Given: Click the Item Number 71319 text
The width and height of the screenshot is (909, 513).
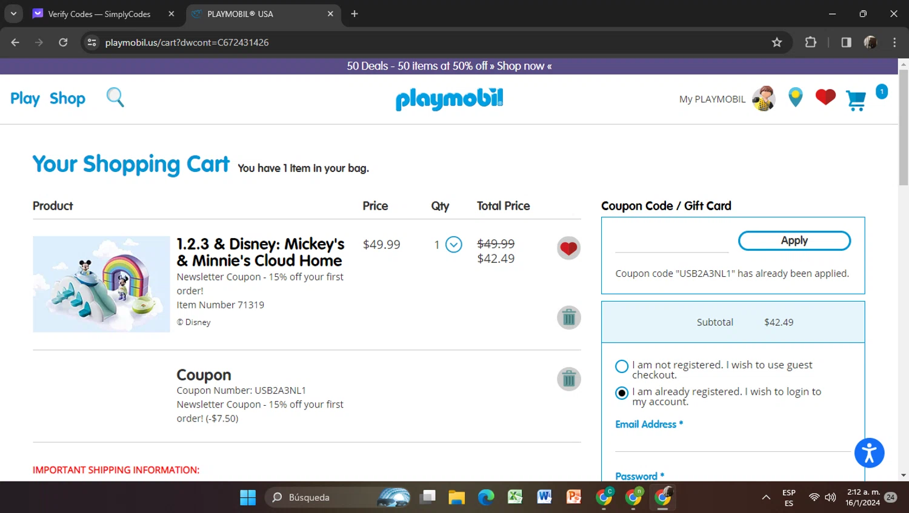Looking at the screenshot, I should point(221,305).
